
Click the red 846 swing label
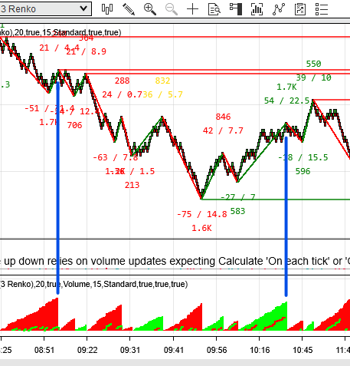(223, 117)
